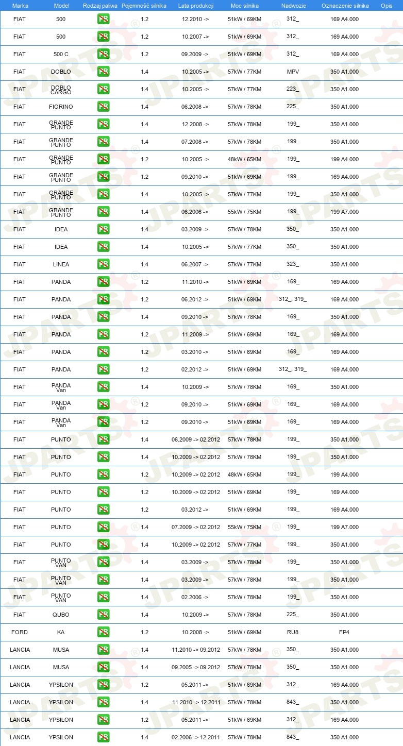Click the Marka column header

click(20, 6)
